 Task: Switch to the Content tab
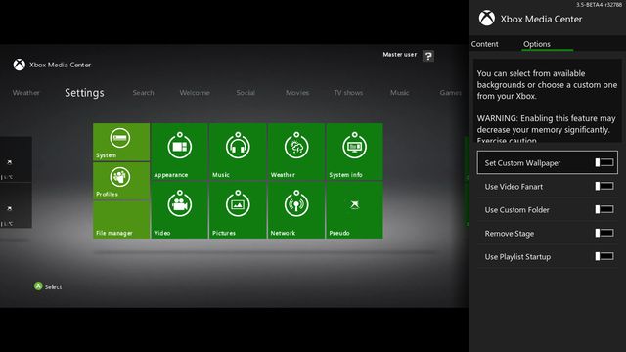click(x=485, y=44)
